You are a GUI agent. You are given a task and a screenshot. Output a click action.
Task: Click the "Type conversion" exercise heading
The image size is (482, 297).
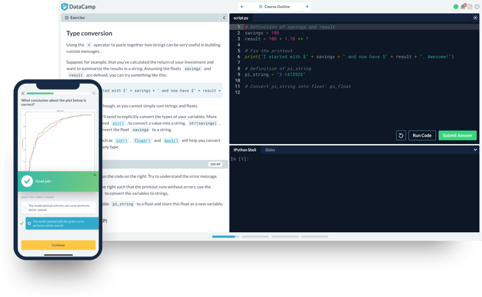click(89, 33)
